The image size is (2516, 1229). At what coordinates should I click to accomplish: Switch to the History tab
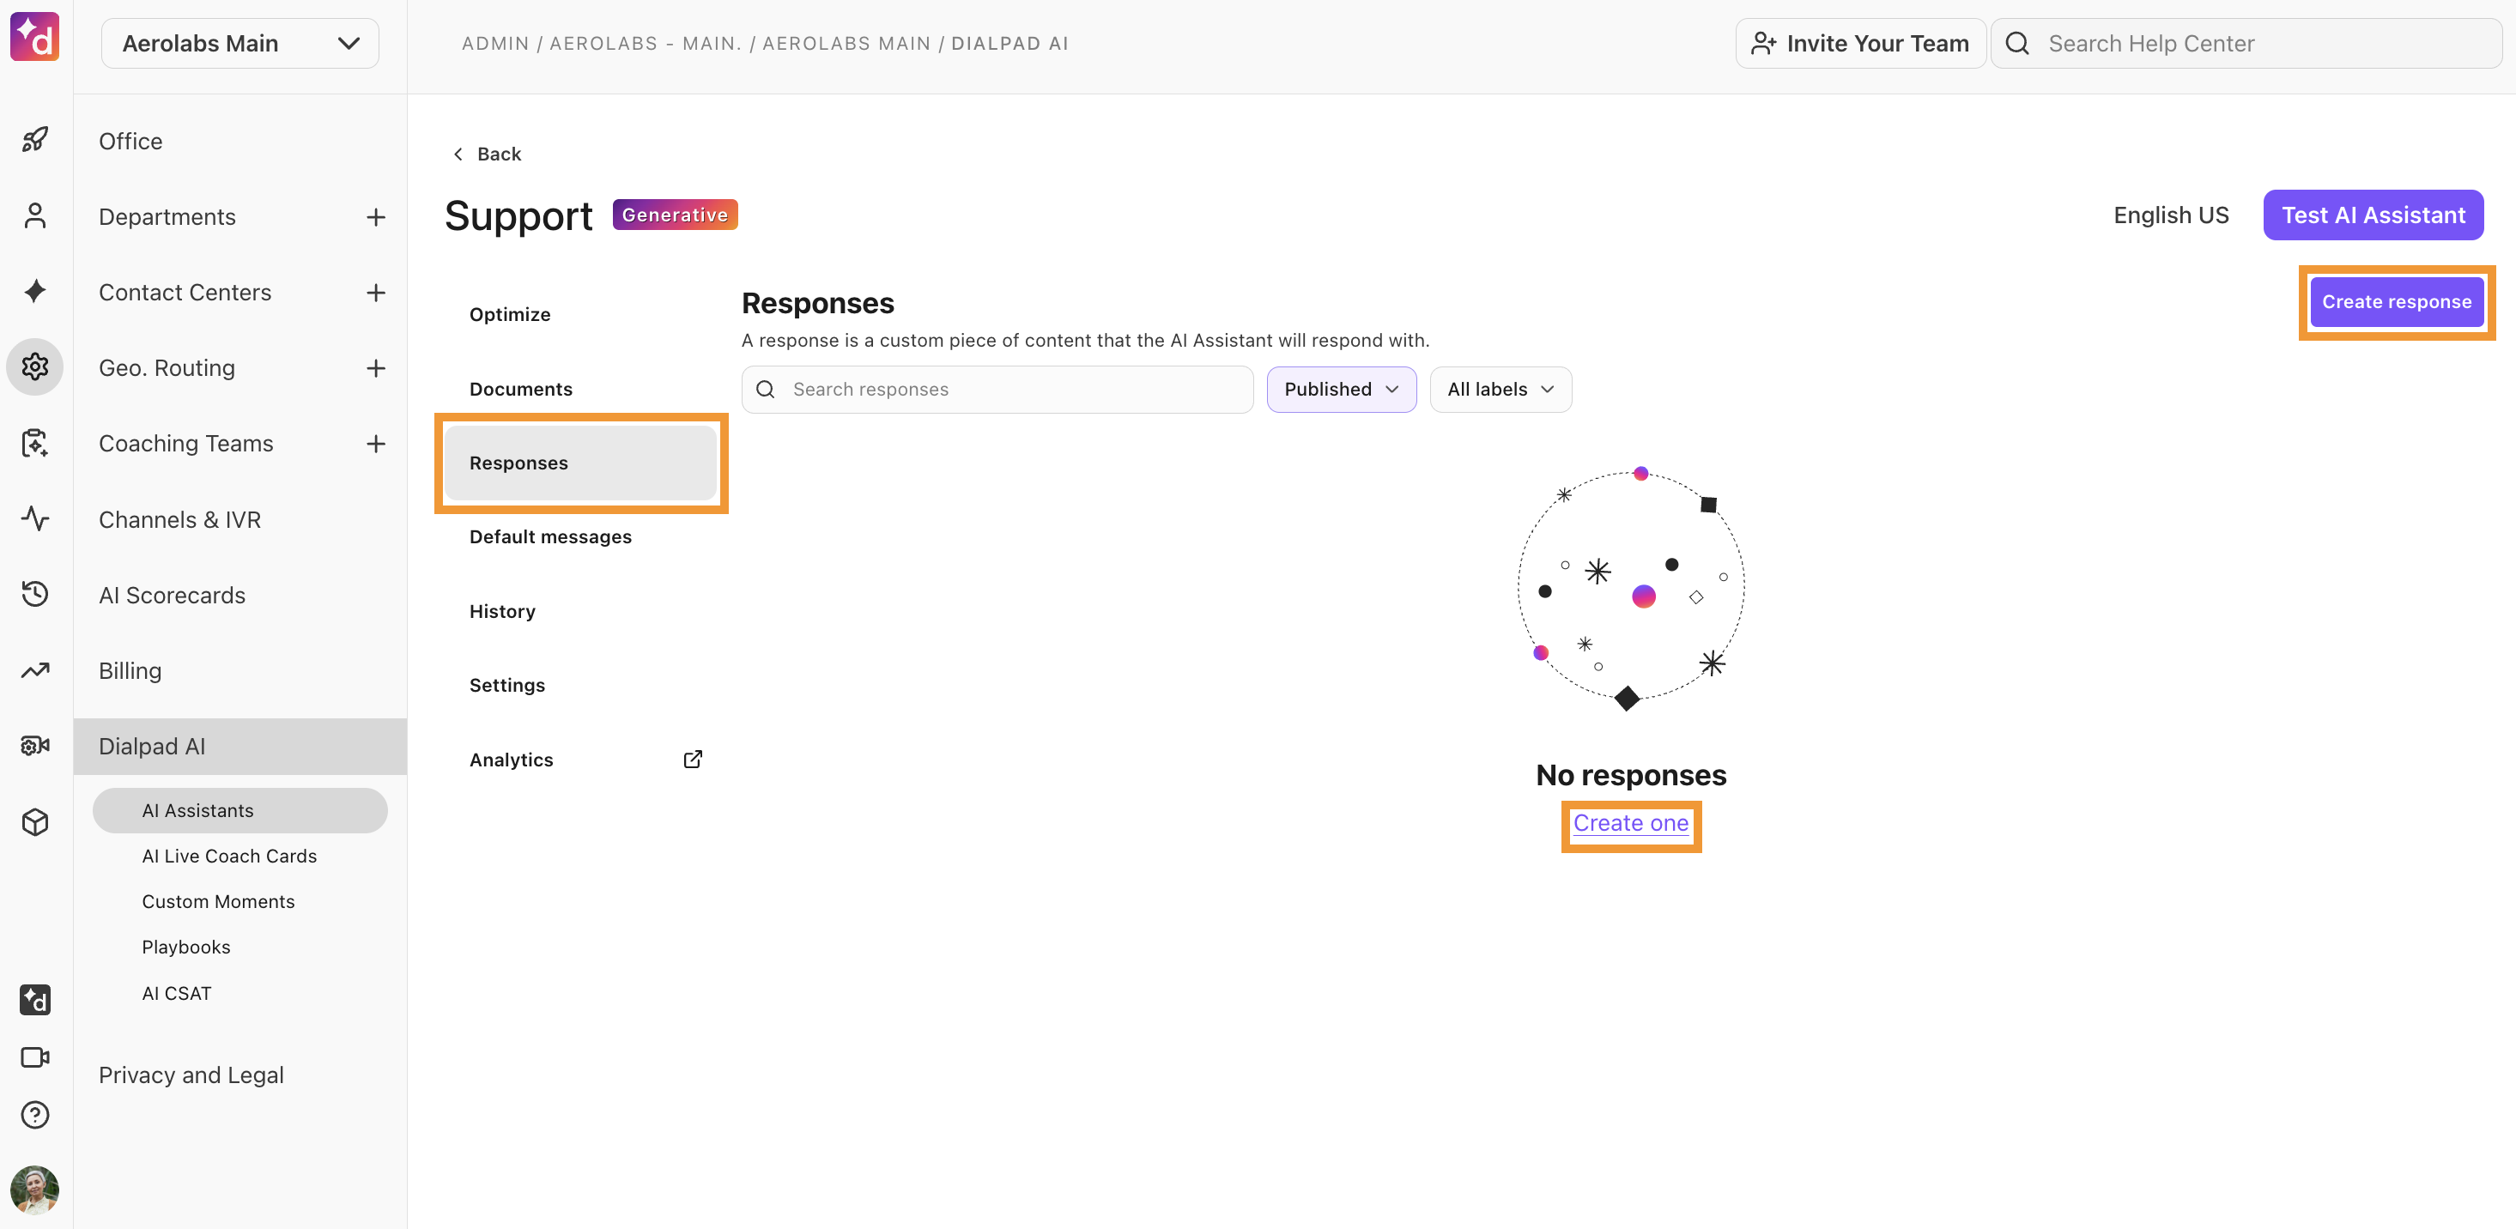point(581,611)
